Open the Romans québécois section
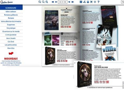 pyautogui.click(x=11, y=15)
